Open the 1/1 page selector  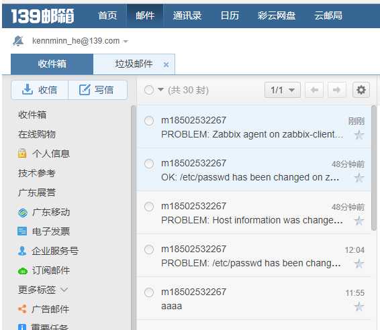(283, 90)
